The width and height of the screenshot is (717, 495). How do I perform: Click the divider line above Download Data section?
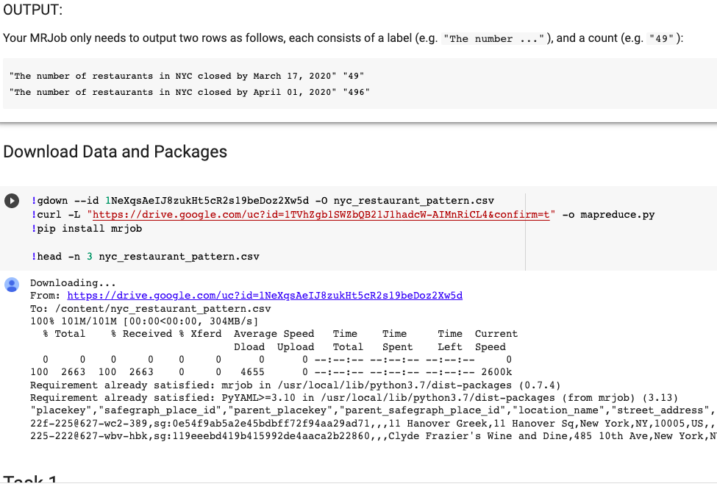click(358, 120)
